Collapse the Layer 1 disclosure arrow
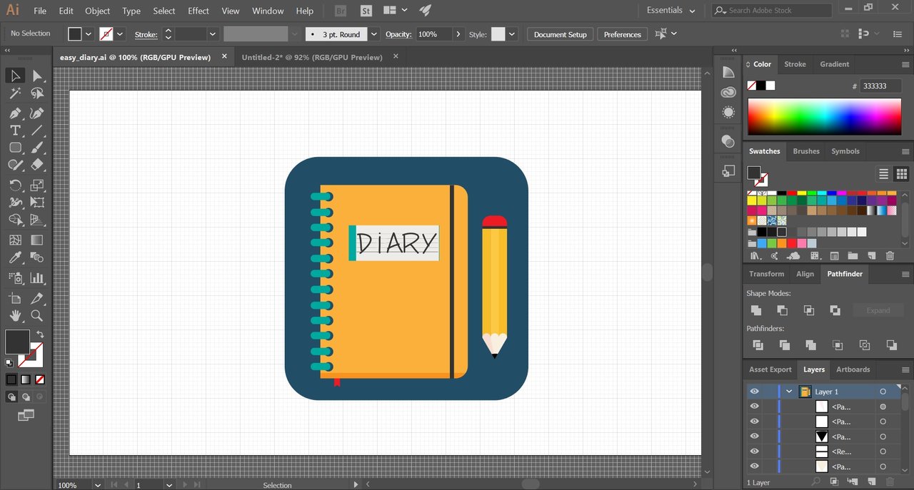This screenshot has height=490, width=914. coord(789,392)
